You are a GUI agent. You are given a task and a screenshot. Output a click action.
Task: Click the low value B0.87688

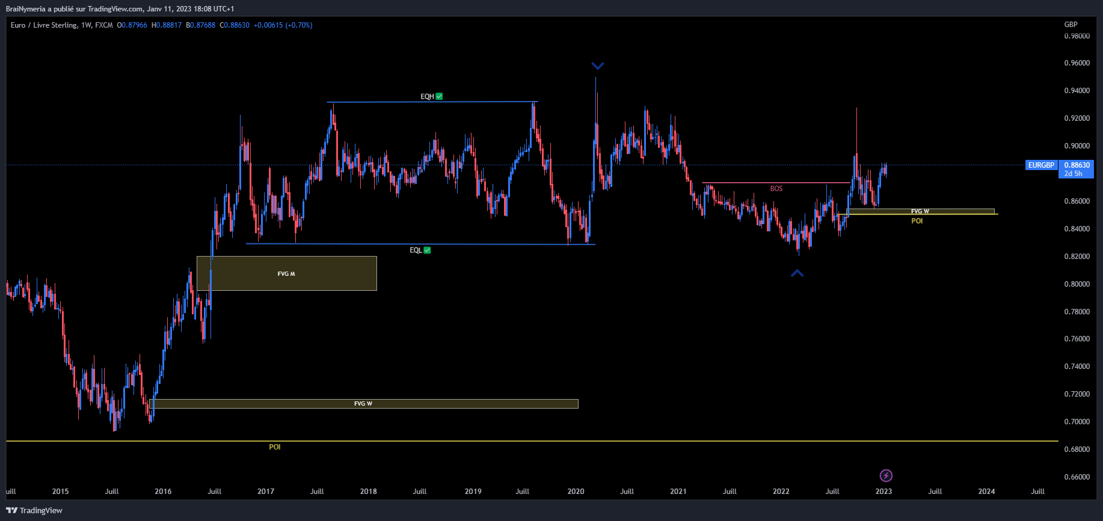coord(201,25)
